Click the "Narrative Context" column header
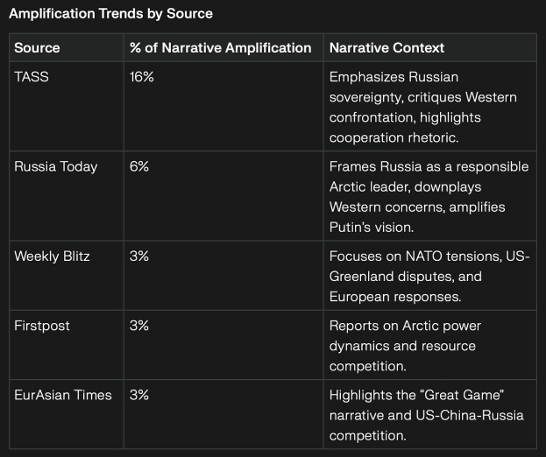546x457 pixels. tap(386, 48)
